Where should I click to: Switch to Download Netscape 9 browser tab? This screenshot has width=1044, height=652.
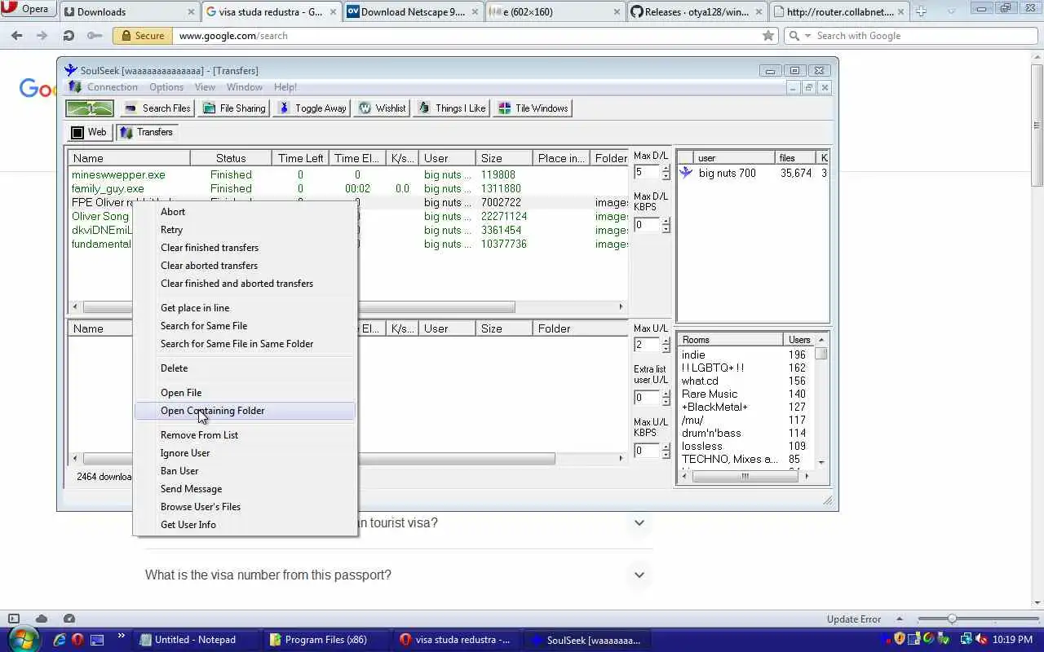tap(413, 11)
